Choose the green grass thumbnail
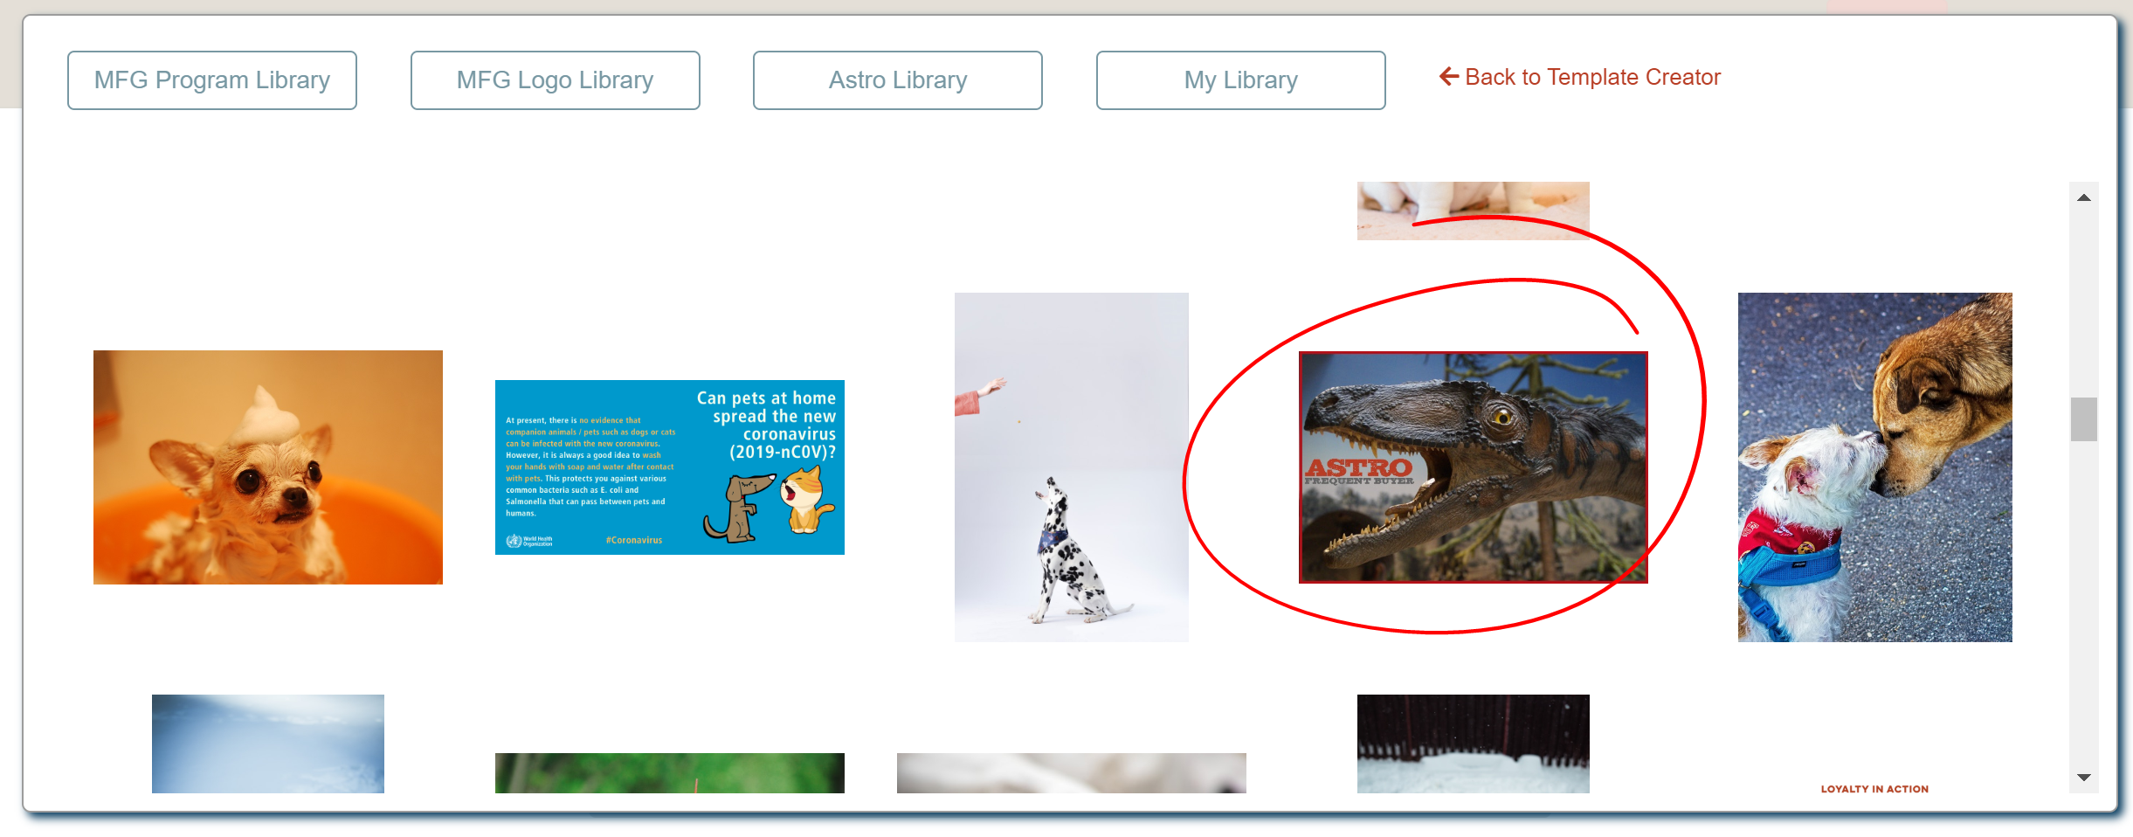This screenshot has height=837, width=2133. (x=670, y=773)
